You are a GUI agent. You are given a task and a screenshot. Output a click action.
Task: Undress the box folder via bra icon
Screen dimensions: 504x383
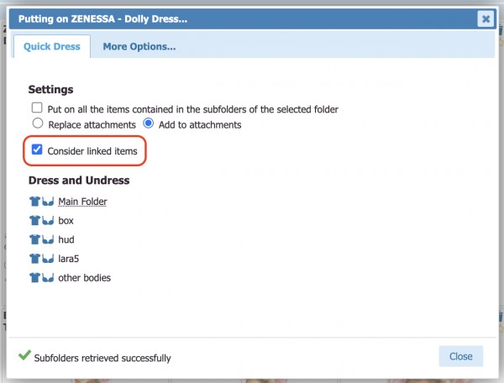(x=48, y=221)
